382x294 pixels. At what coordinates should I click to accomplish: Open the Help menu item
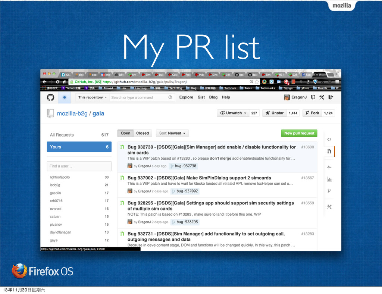click(226, 97)
